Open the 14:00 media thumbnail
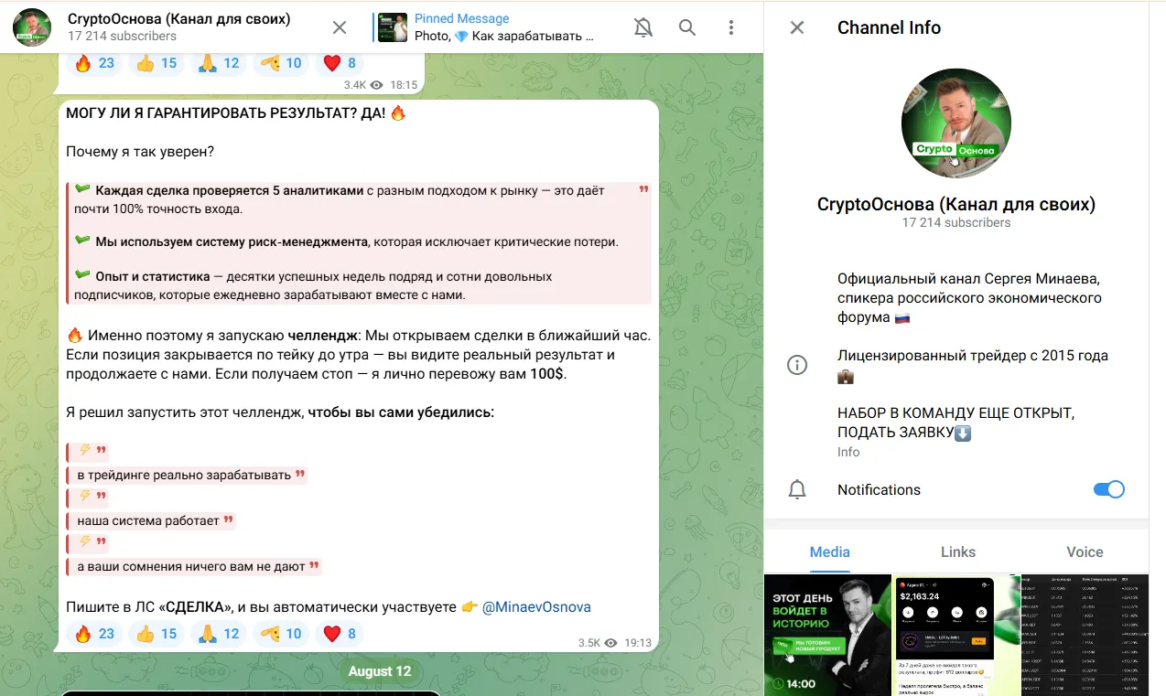Viewport: 1166px width, 696px height. (827, 635)
